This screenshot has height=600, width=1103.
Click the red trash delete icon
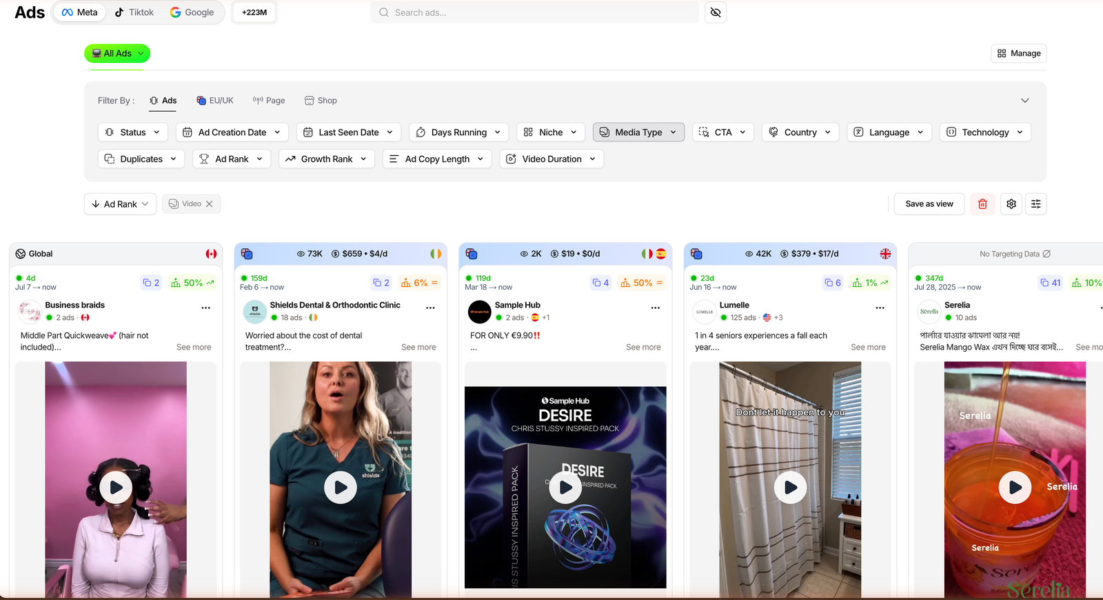[982, 204]
